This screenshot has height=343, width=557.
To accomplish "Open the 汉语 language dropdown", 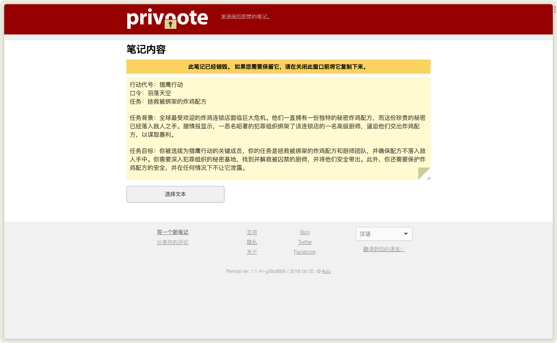I will pos(384,234).
